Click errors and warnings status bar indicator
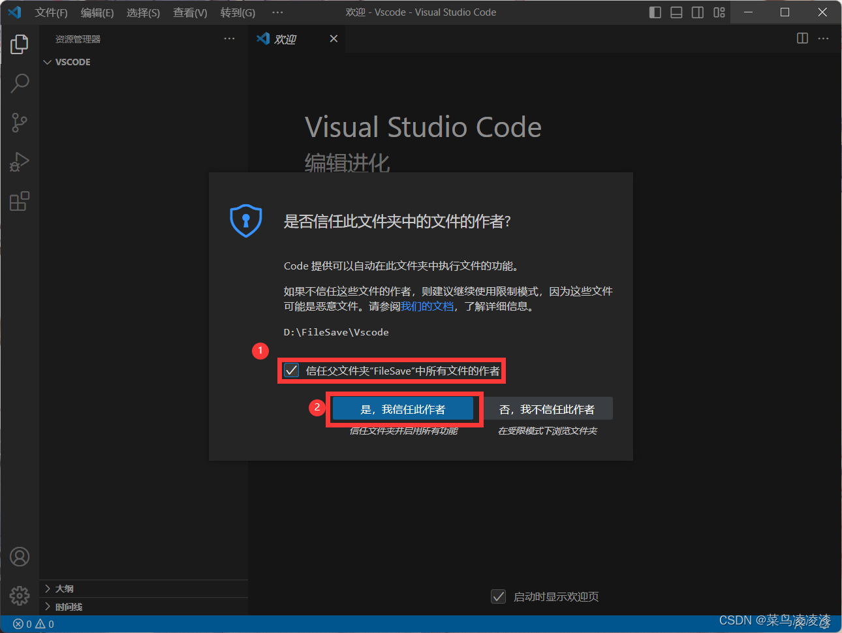Viewport: 842px width, 633px height. 34,624
